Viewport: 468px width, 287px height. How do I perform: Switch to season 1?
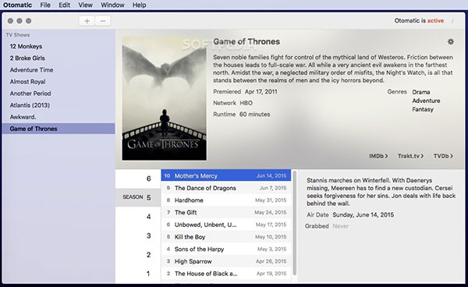click(138, 274)
